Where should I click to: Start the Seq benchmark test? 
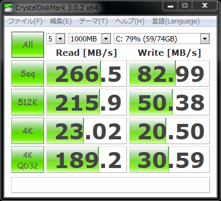click(28, 73)
